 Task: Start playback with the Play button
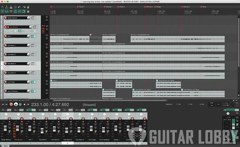16,104
